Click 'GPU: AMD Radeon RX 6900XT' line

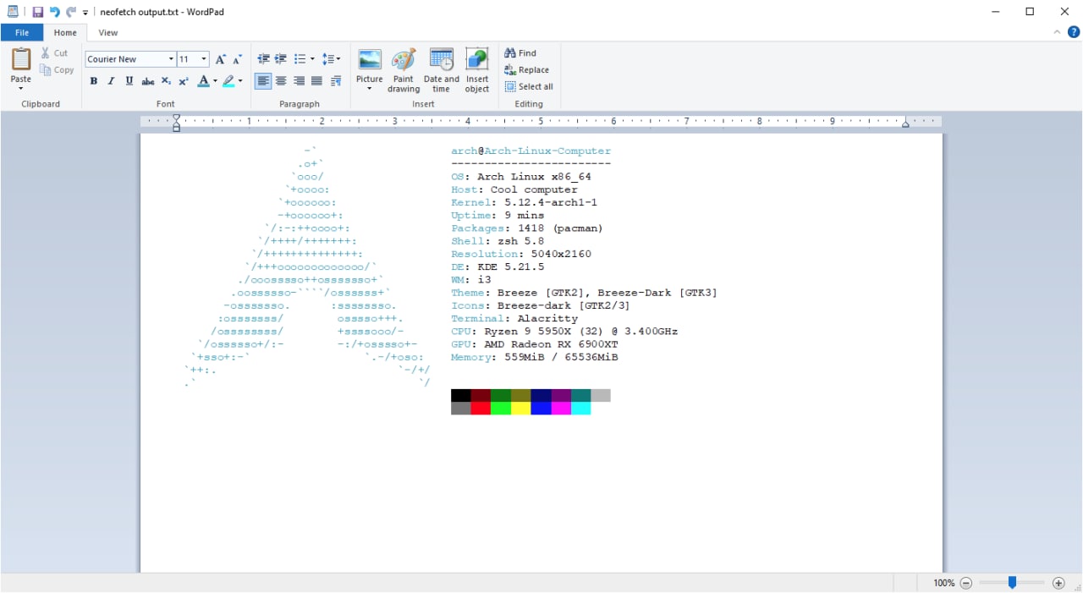(534, 344)
